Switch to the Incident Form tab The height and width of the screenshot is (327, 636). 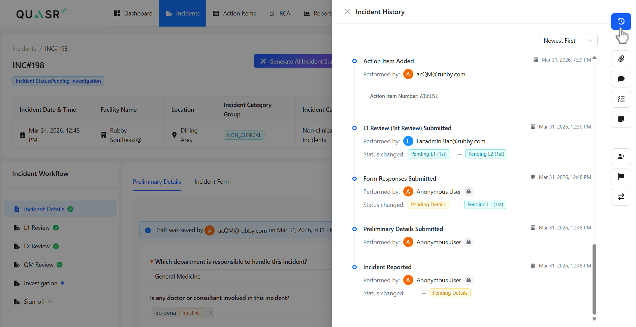(x=212, y=182)
